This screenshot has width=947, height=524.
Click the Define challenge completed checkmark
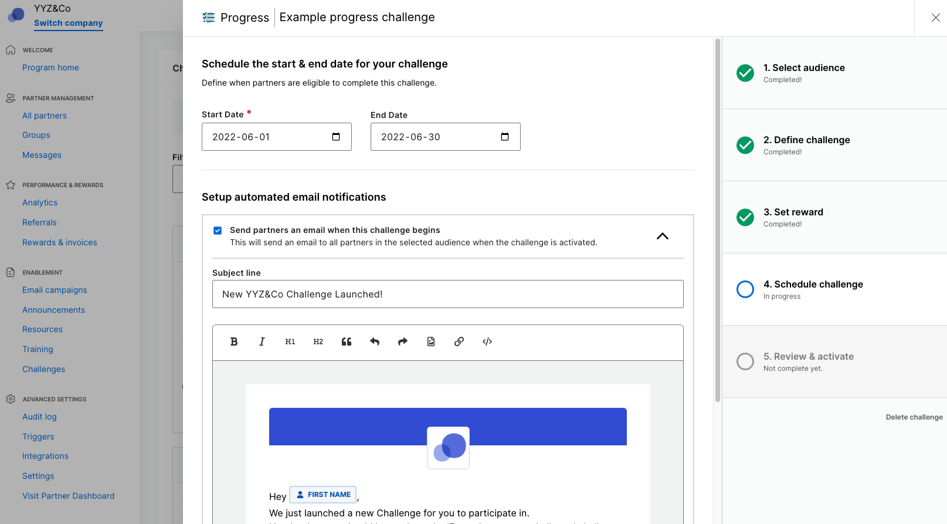click(x=745, y=145)
